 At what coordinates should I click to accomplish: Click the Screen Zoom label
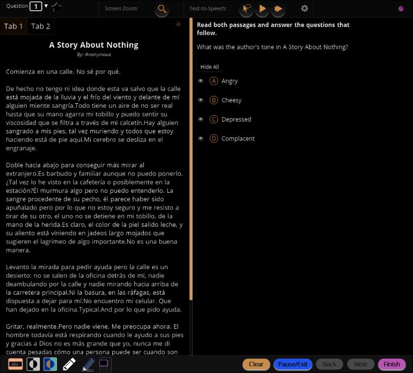tap(121, 8)
